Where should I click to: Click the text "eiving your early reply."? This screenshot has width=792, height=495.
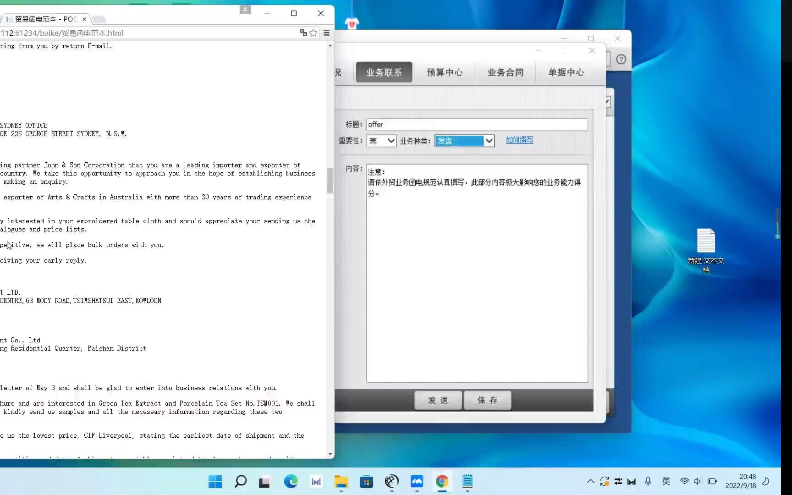click(43, 260)
